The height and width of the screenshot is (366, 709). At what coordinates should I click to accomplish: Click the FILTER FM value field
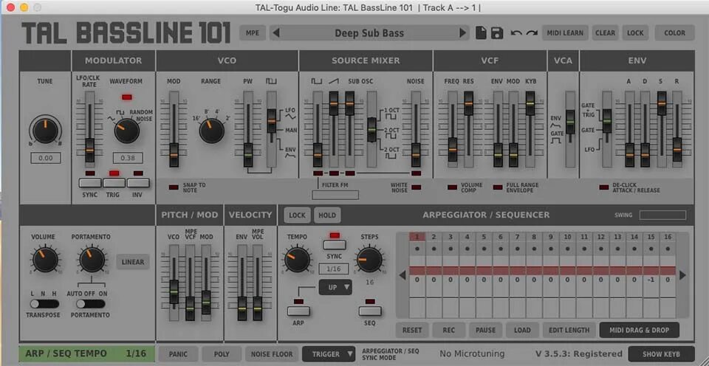pos(335,195)
